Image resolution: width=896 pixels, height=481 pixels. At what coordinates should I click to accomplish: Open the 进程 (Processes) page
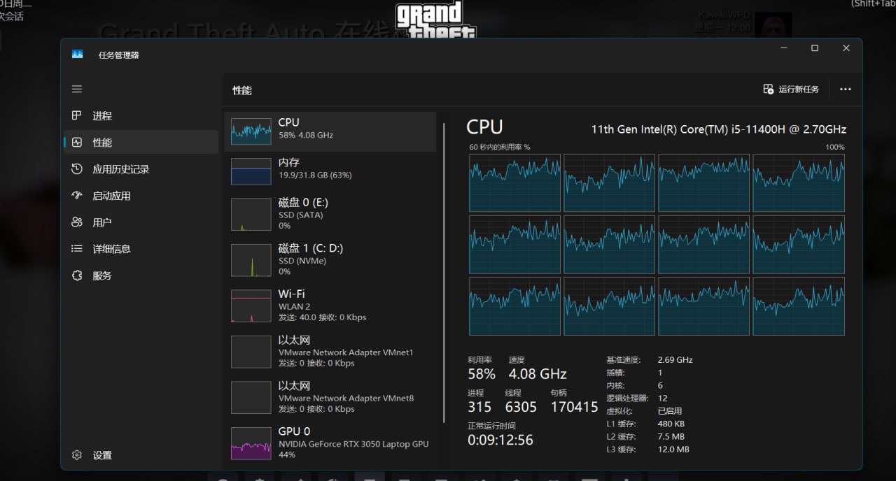[102, 116]
